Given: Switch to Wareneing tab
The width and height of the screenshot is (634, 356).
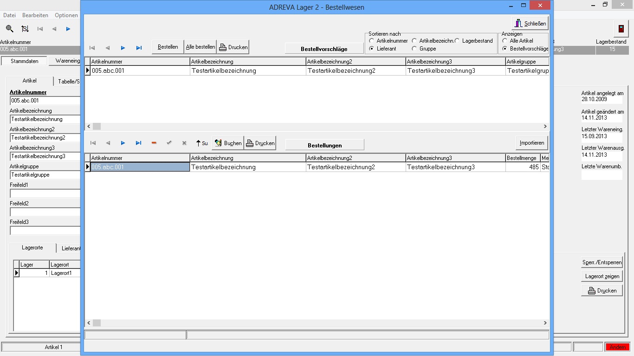Looking at the screenshot, I should click(65, 61).
